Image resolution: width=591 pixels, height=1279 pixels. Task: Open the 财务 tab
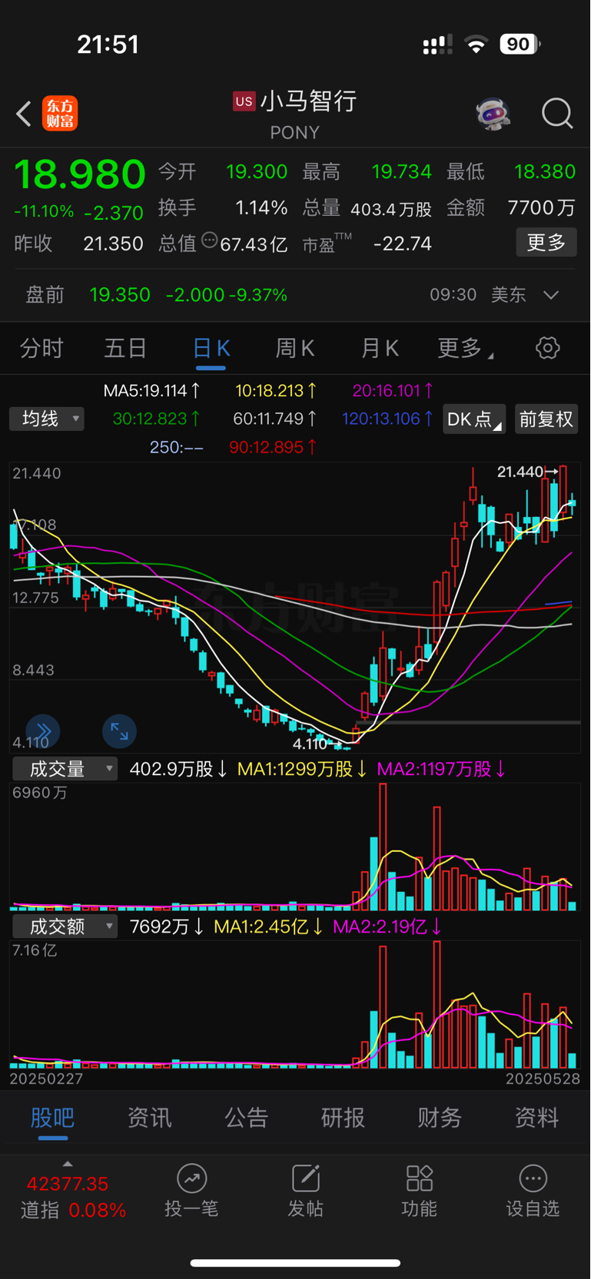(x=440, y=1118)
